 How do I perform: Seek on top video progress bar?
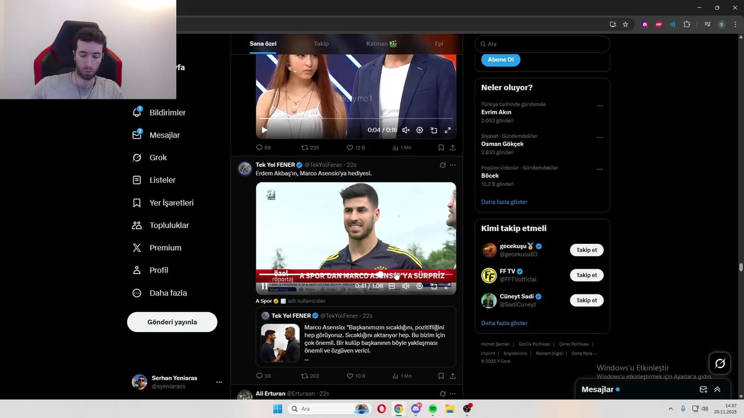(x=356, y=118)
